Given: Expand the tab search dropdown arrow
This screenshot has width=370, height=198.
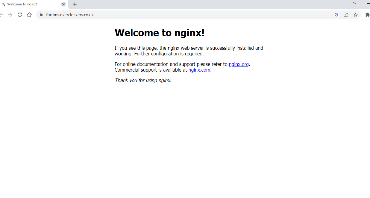Looking at the screenshot, I should 355,4.
